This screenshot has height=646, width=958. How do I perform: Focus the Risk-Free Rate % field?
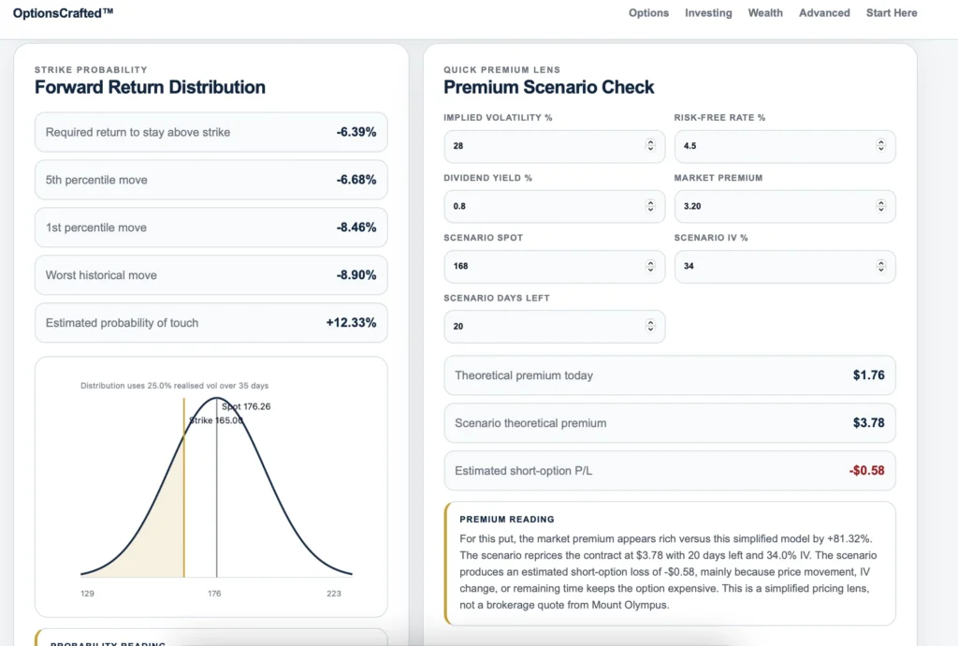point(785,146)
